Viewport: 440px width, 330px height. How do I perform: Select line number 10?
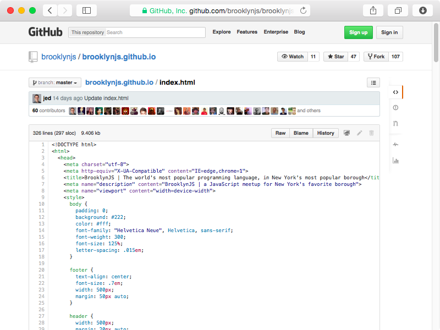coord(42,204)
